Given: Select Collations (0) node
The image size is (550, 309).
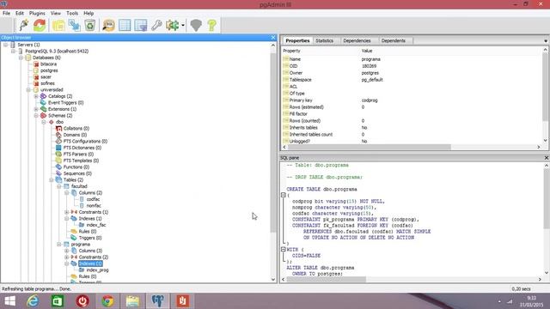Looking at the screenshot, I should (x=76, y=128).
